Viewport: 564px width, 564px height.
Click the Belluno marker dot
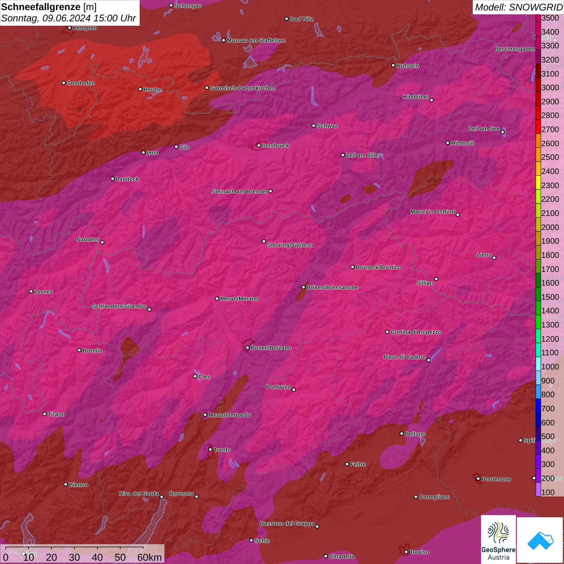tap(401, 434)
